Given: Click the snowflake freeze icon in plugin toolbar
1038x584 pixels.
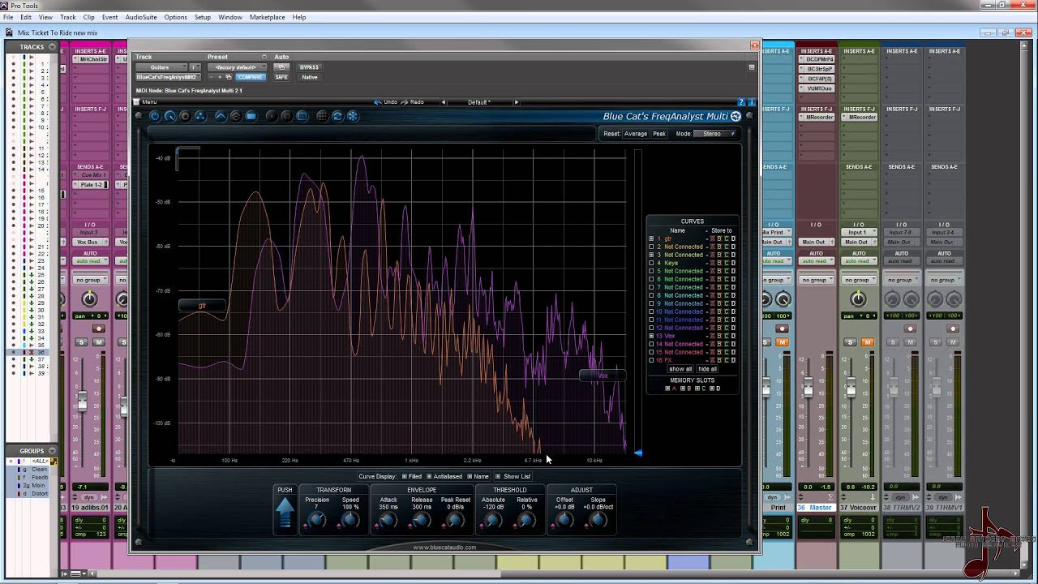Looking at the screenshot, I should click(x=353, y=117).
